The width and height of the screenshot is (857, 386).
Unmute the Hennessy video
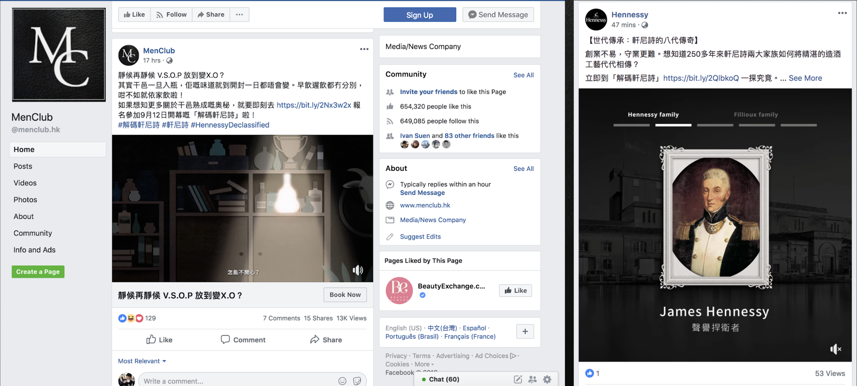836,349
